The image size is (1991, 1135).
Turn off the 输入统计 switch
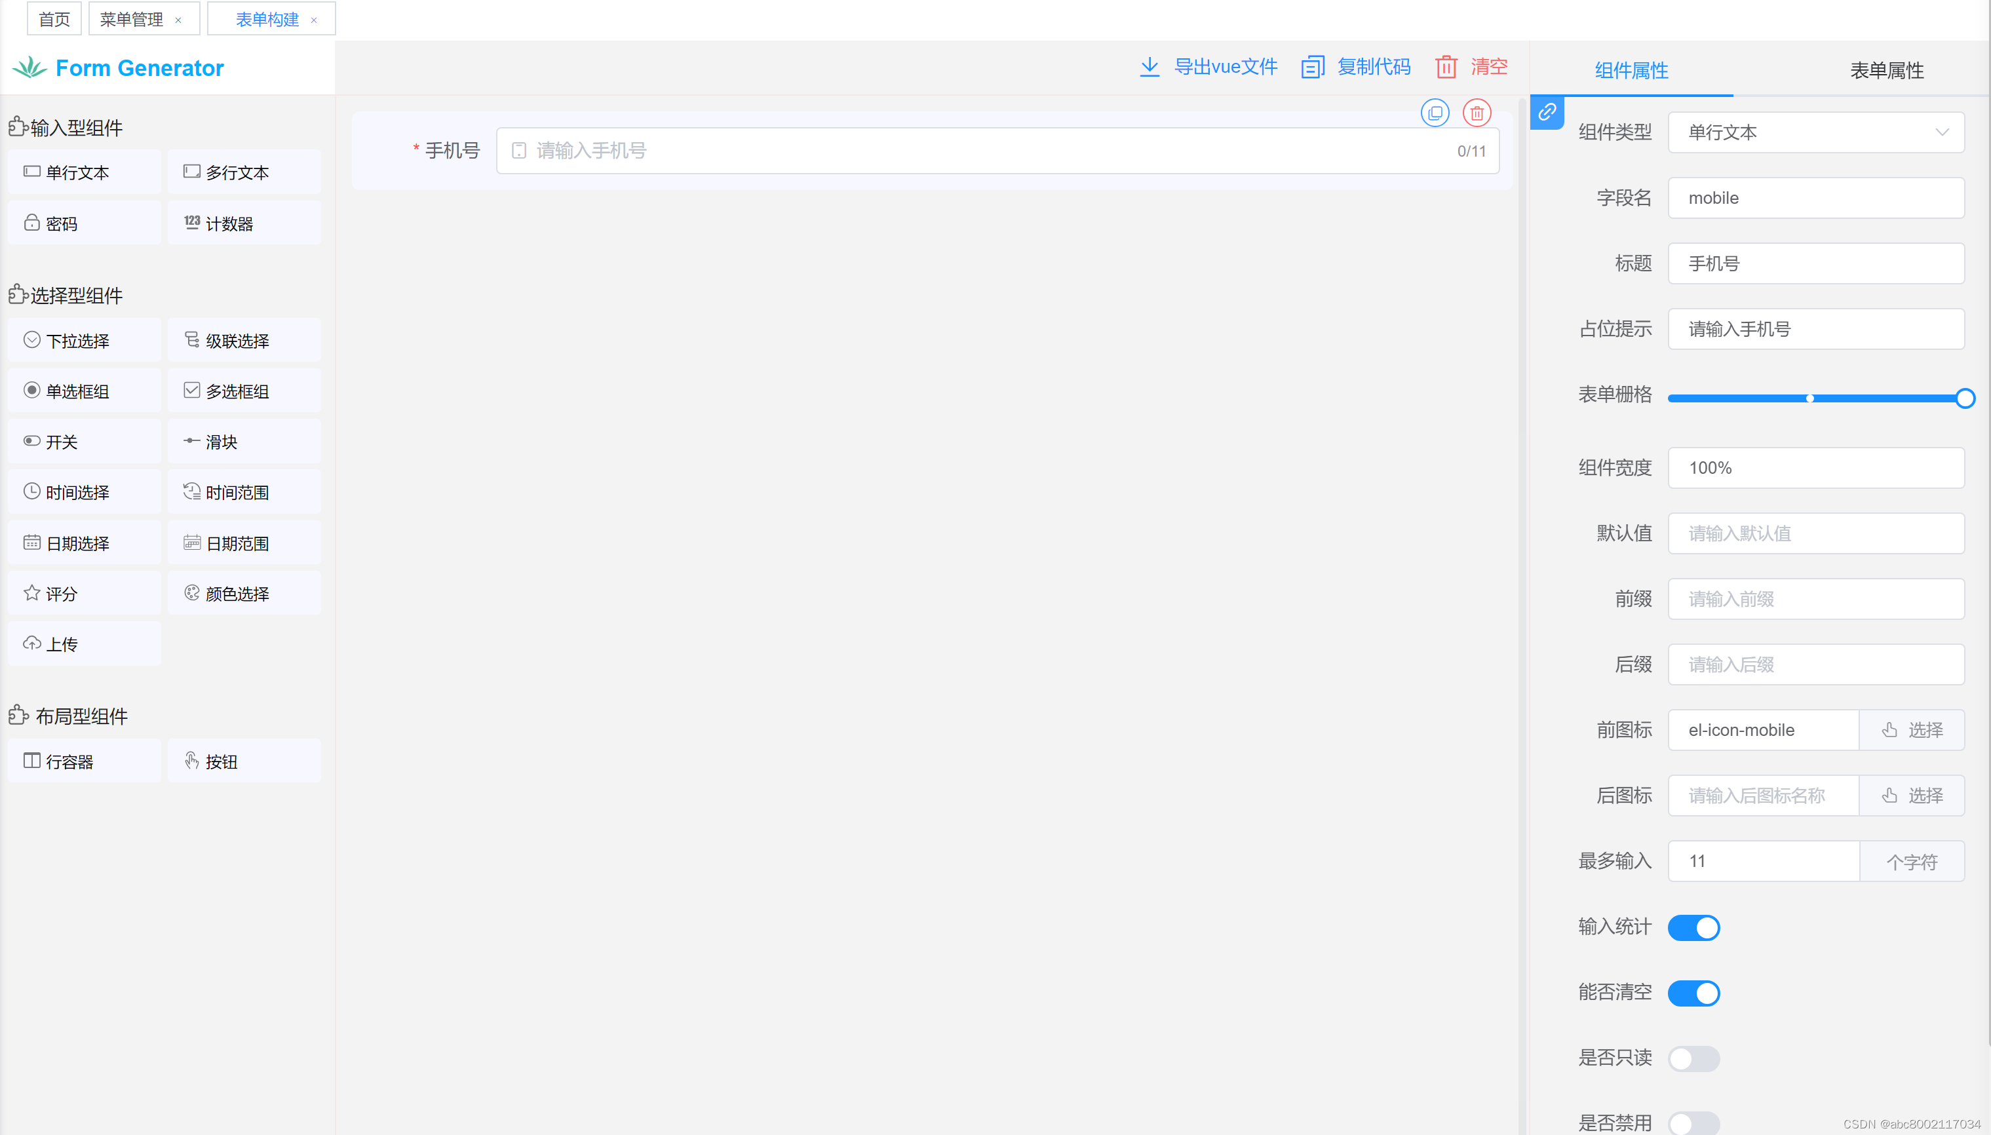point(1693,928)
